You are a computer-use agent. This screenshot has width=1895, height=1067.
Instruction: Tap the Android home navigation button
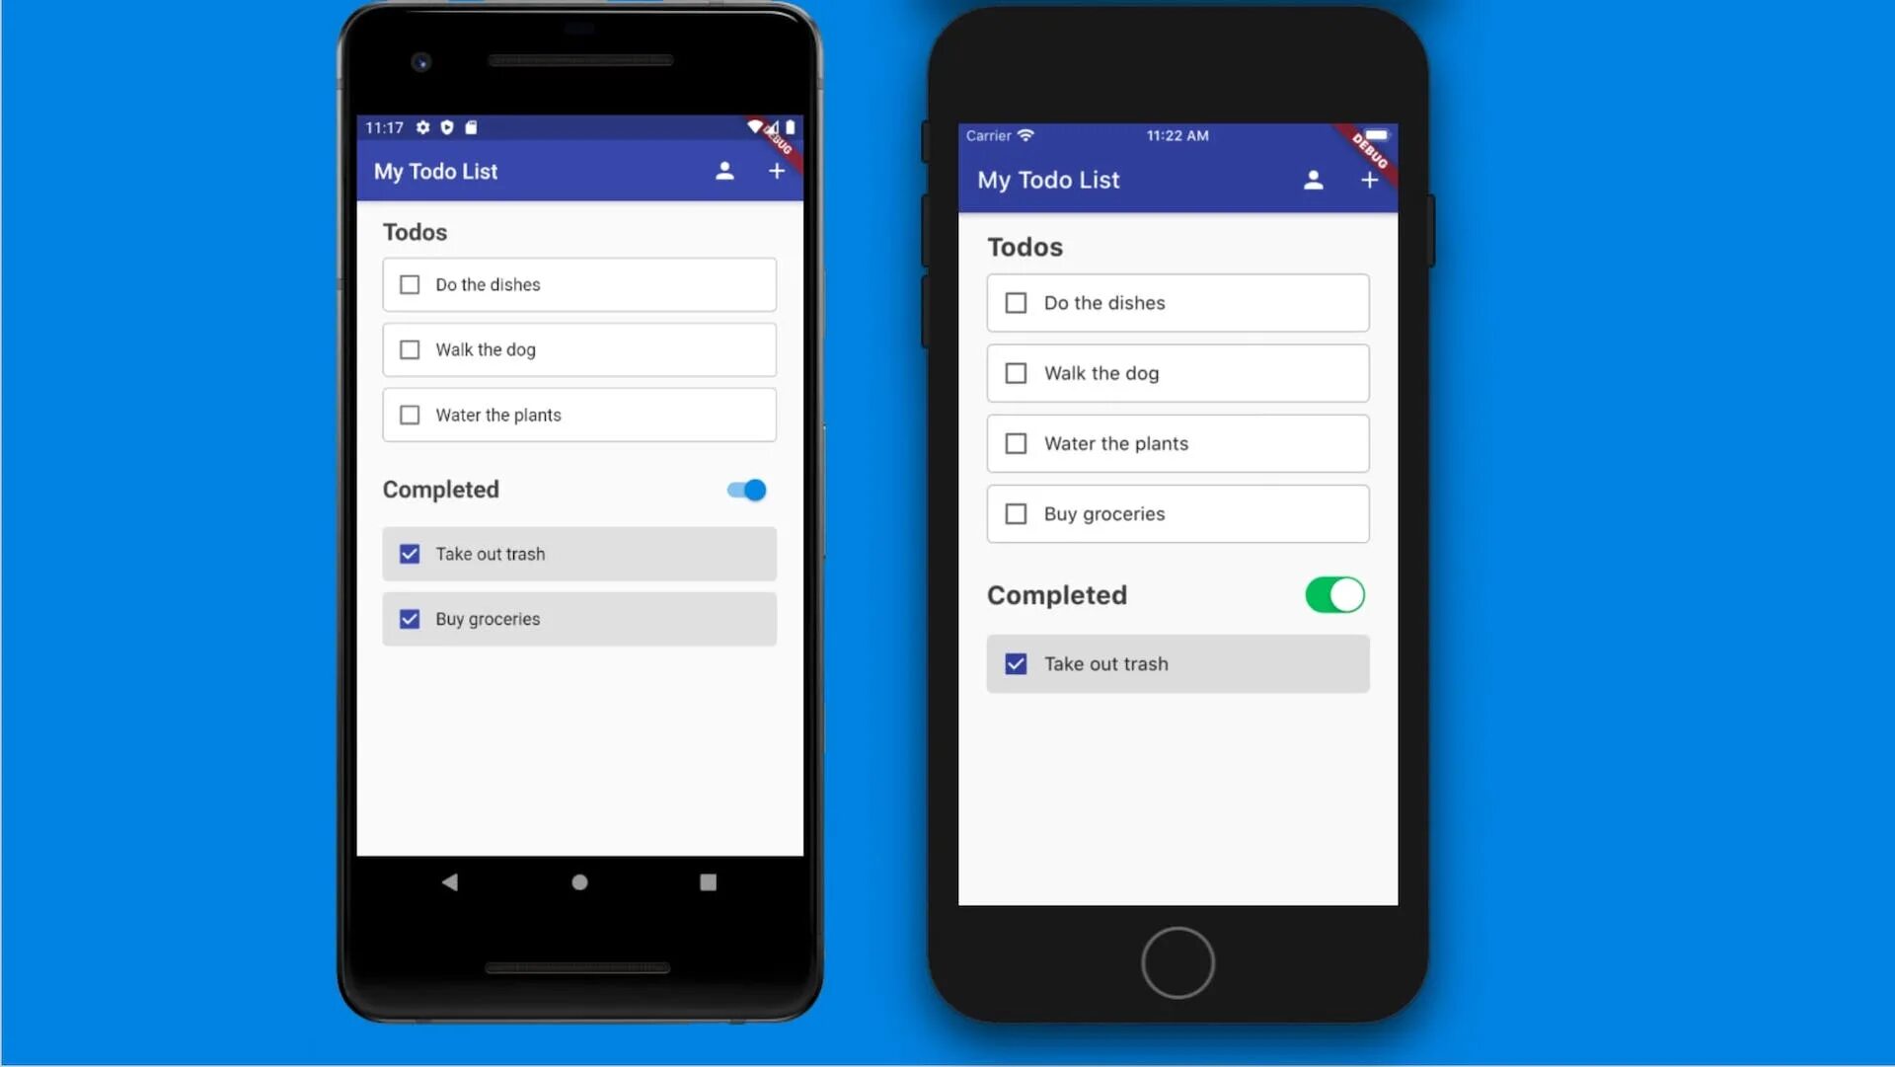click(579, 882)
